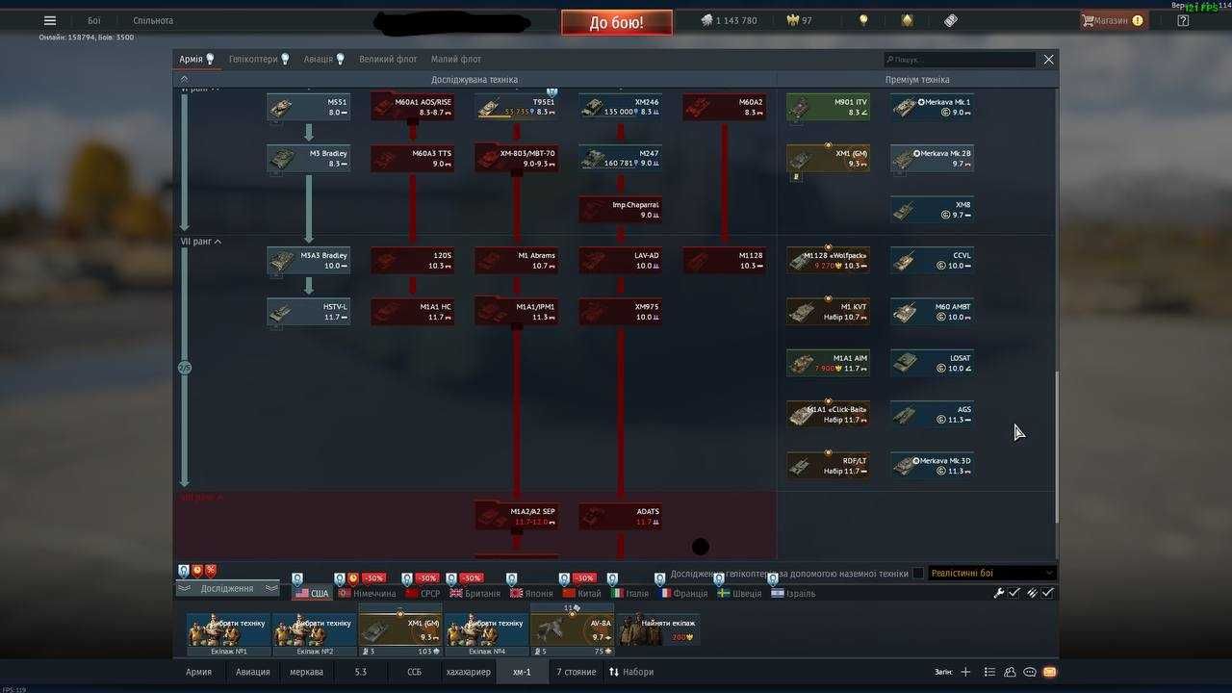The image size is (1232, 693).
Task: Click the lightbulb icon in top bar
Action: [x=863, y=20]
